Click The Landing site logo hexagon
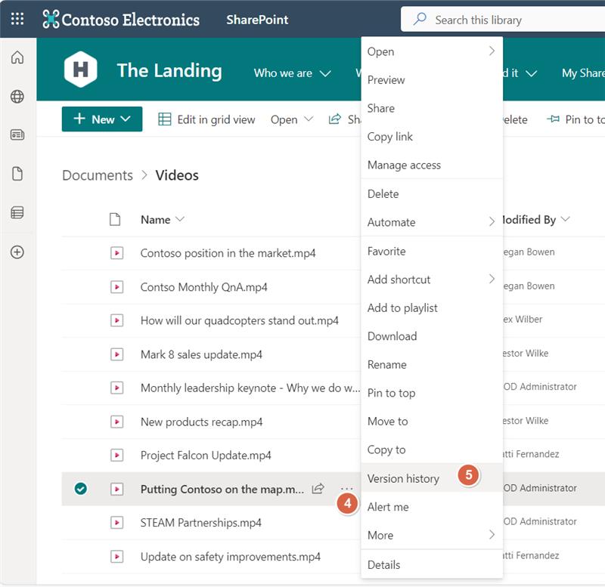The height and width of the screenshot is (587, 605). click(81, 70)
